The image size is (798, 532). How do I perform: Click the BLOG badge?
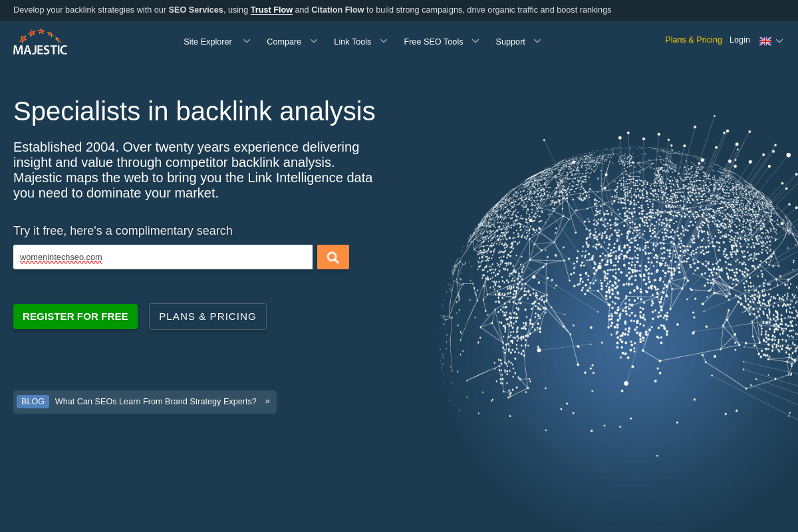pos(33,402)
